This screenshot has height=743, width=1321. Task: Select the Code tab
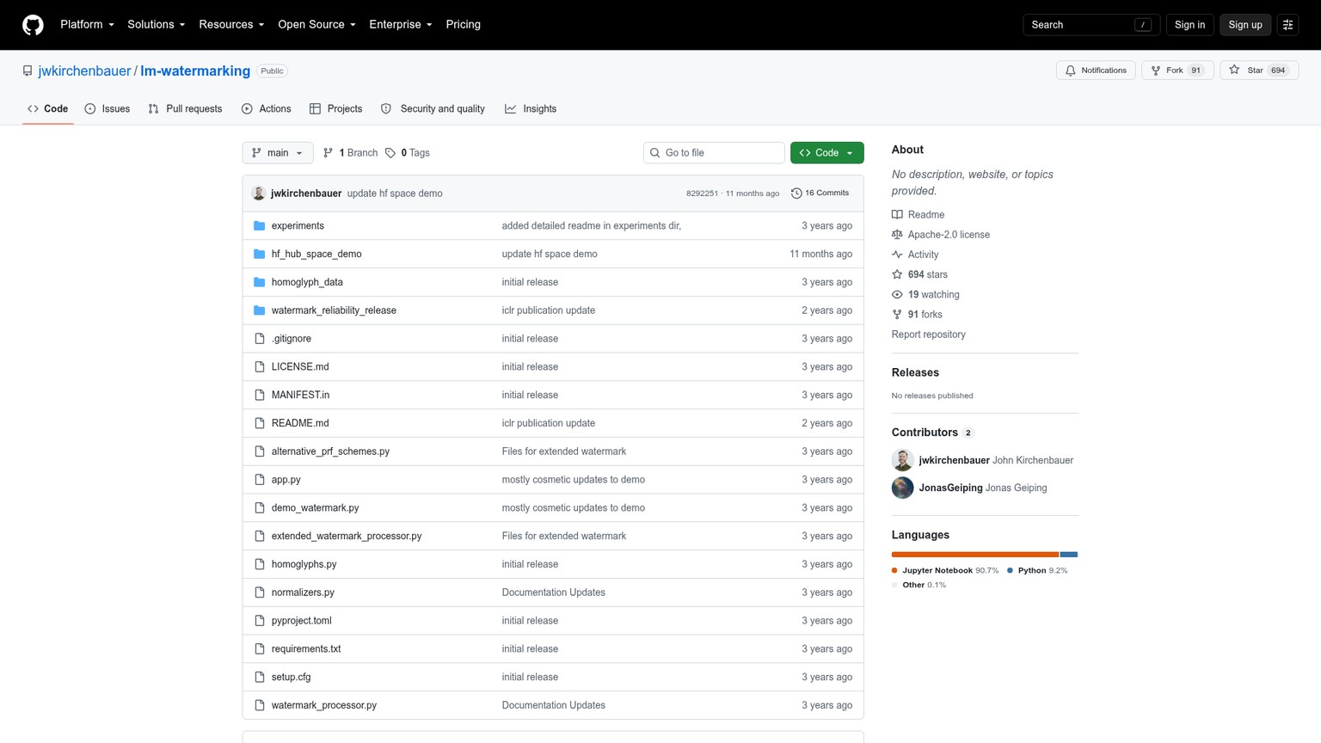48,109
